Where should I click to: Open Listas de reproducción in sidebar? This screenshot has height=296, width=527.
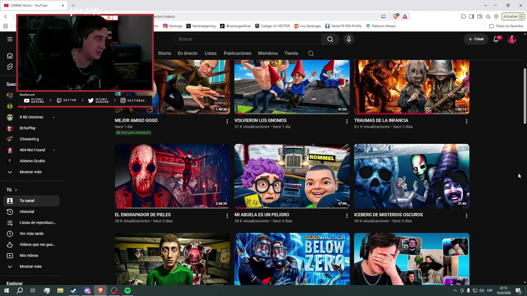31,223
